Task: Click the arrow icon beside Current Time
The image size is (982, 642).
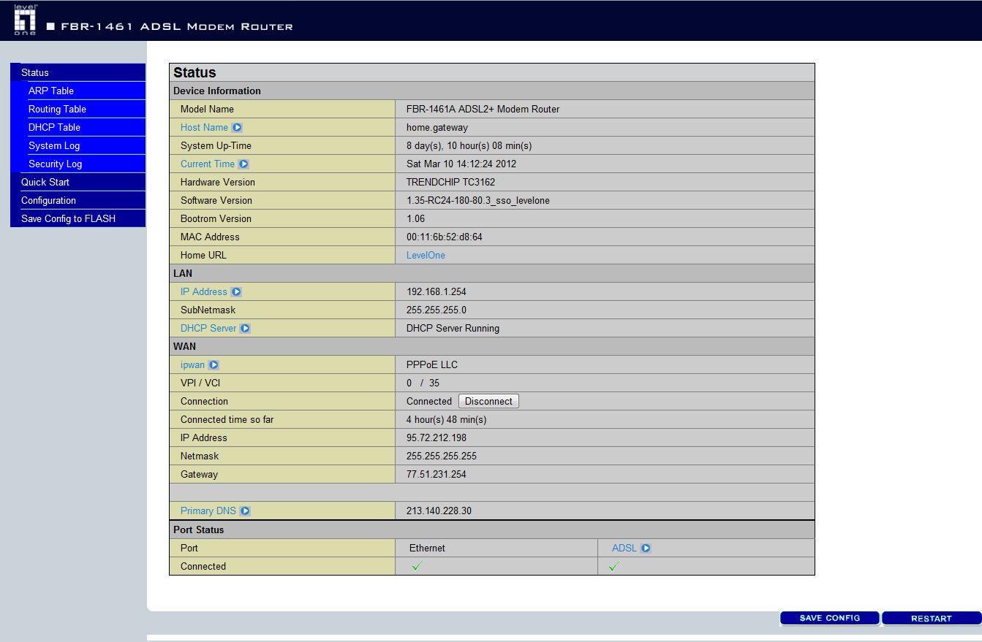Action: [243, 164]
